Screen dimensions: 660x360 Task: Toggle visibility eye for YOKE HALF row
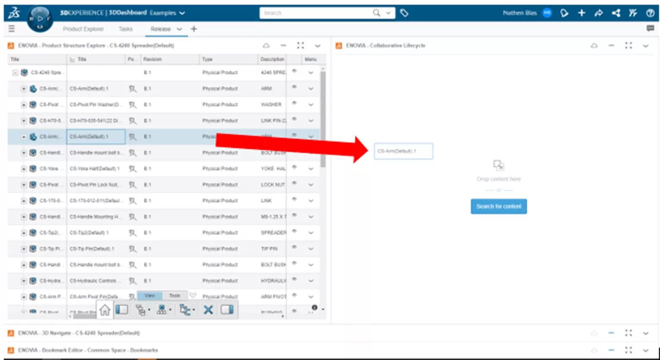click(x=294, y=167)
